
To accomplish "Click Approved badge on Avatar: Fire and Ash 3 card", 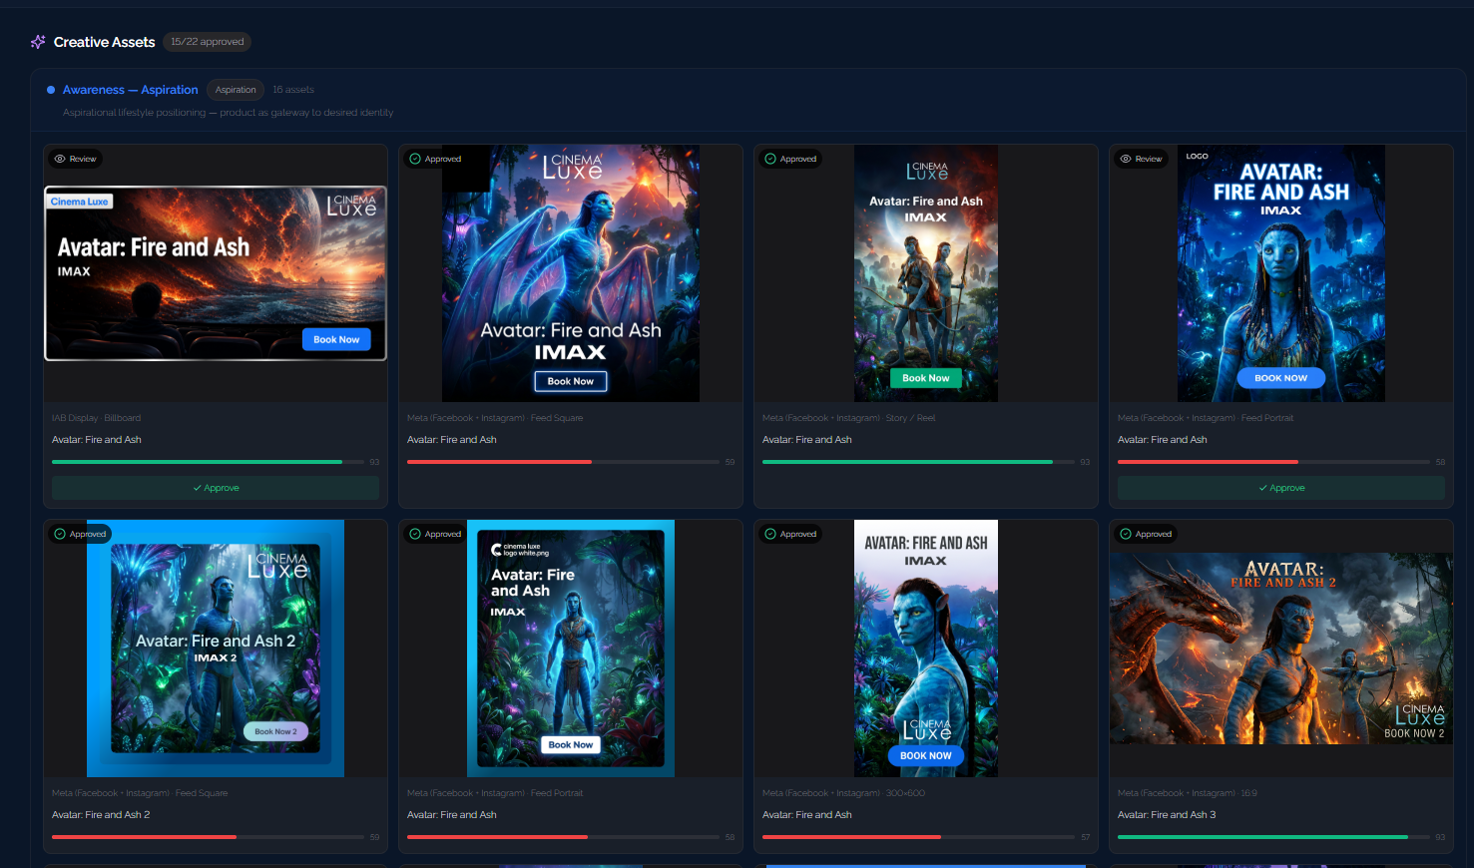I will (x=1146, y=534).
